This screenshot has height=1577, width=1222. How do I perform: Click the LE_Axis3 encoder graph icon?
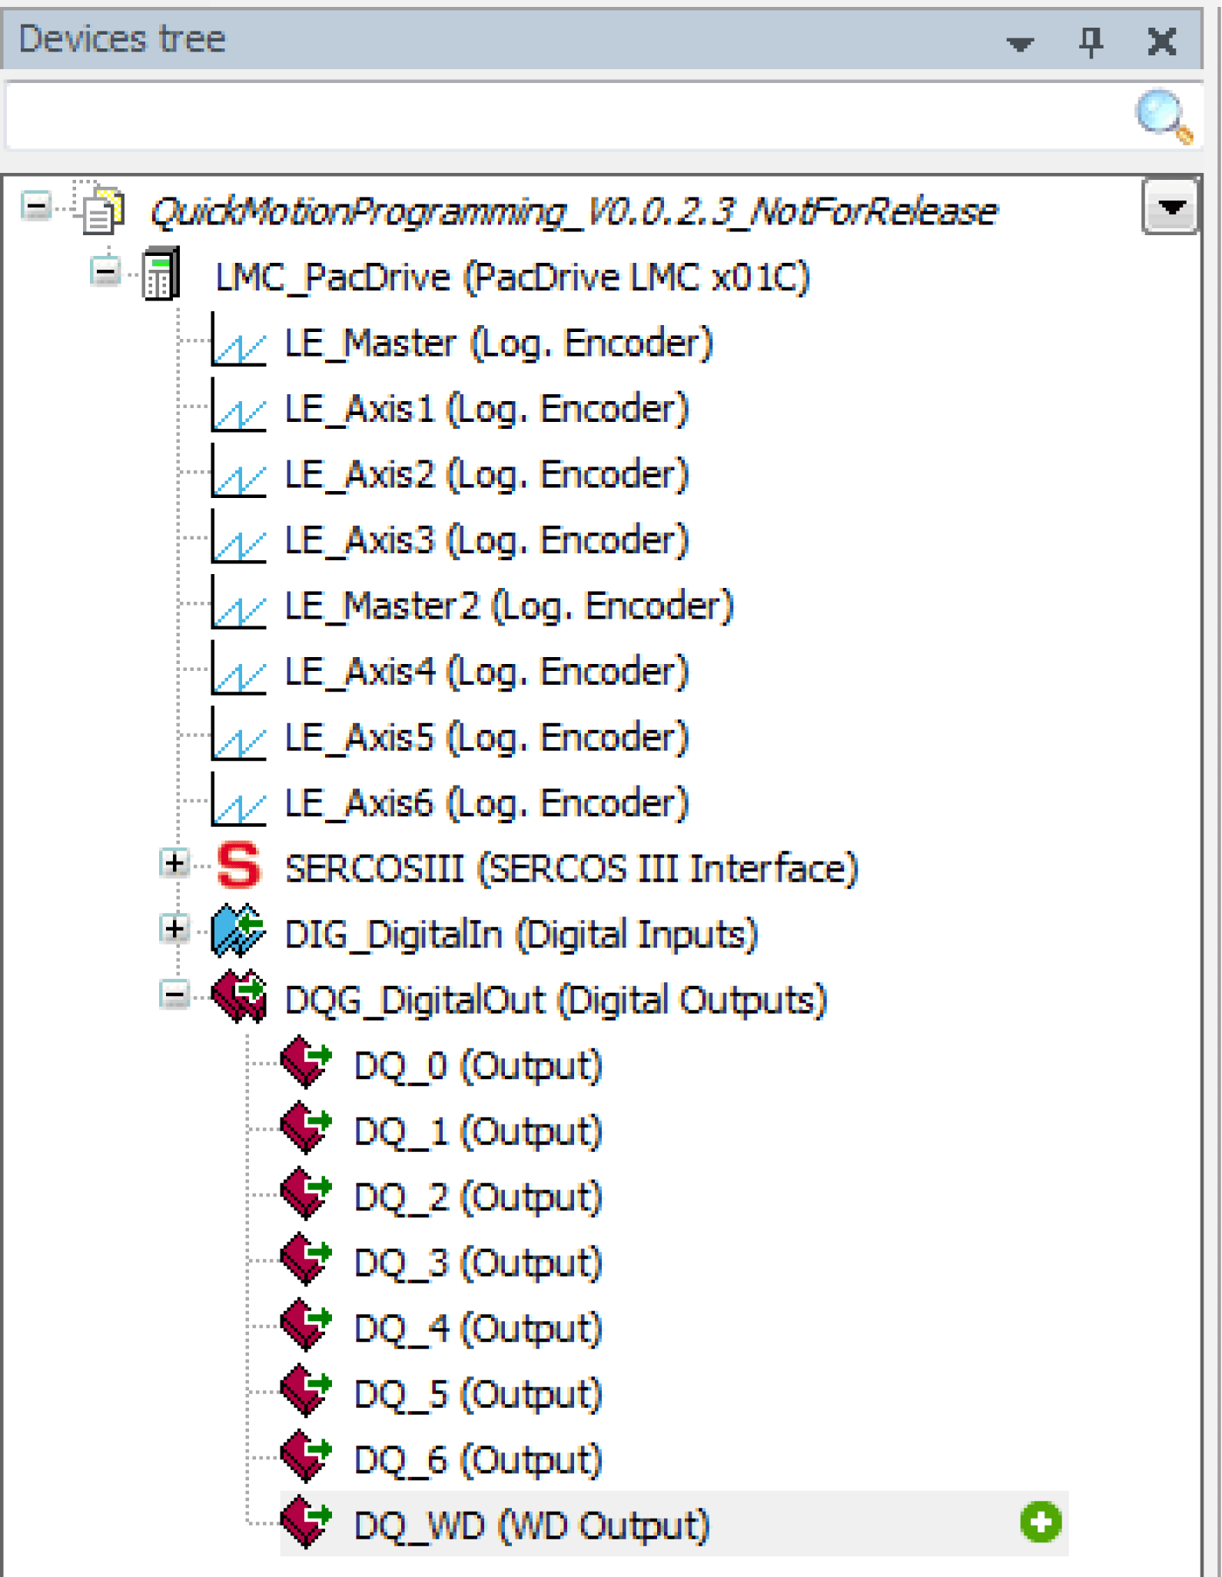239,537
